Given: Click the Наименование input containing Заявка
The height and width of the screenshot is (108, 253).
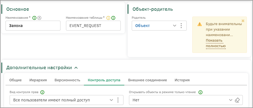Looking at the screenshot, I should 33,26.
